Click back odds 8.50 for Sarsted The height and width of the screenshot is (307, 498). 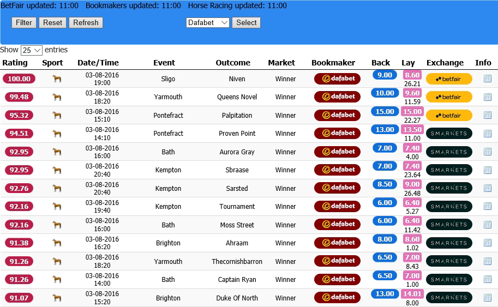pos(385,184)
